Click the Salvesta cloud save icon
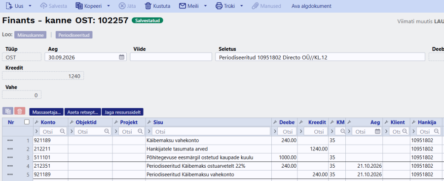This screenshot has height=181, width=444. [43, 6]
